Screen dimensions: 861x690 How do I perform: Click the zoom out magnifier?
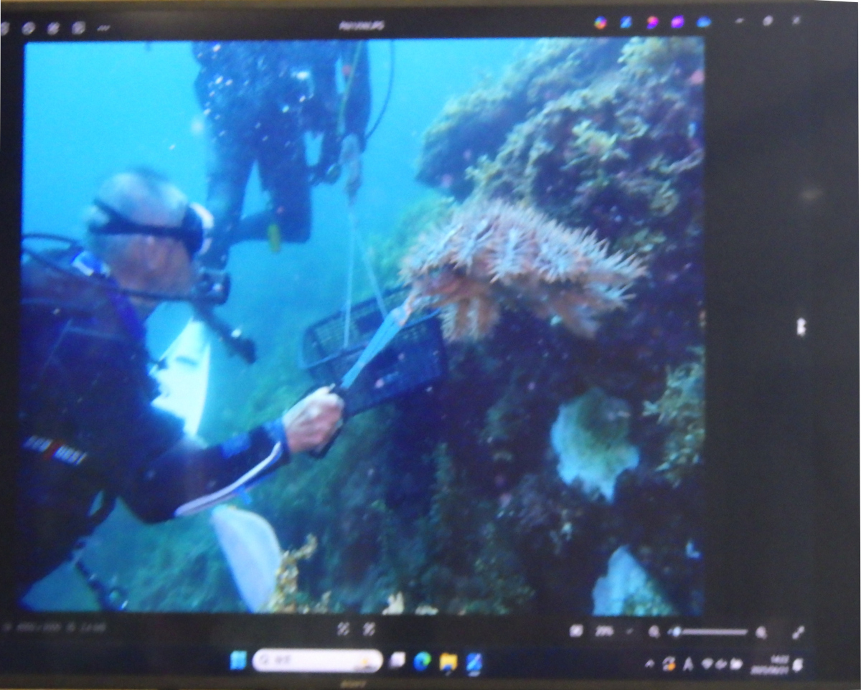(x=654, y=632)
